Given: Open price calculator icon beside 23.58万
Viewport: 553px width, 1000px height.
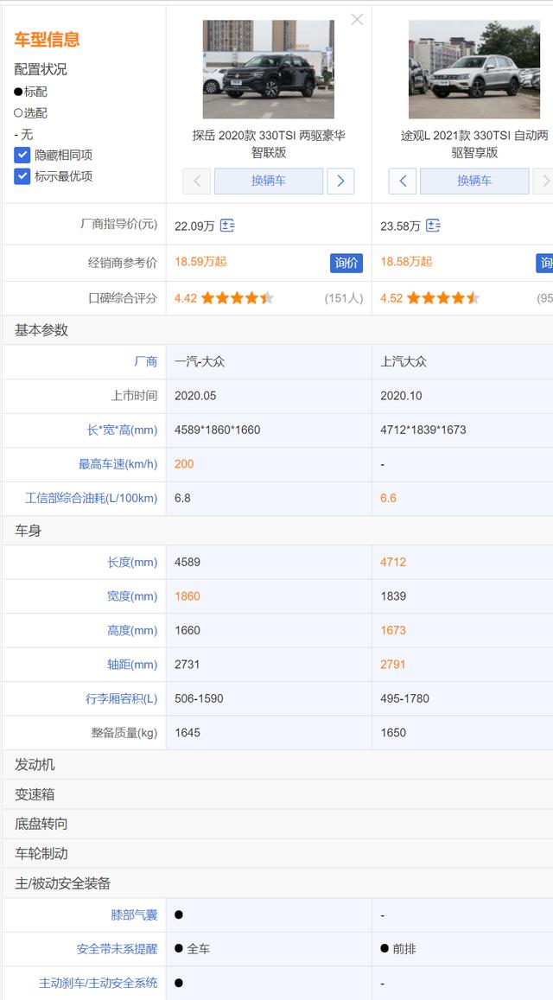Looking at the screenshot, I should click(434, 225).
